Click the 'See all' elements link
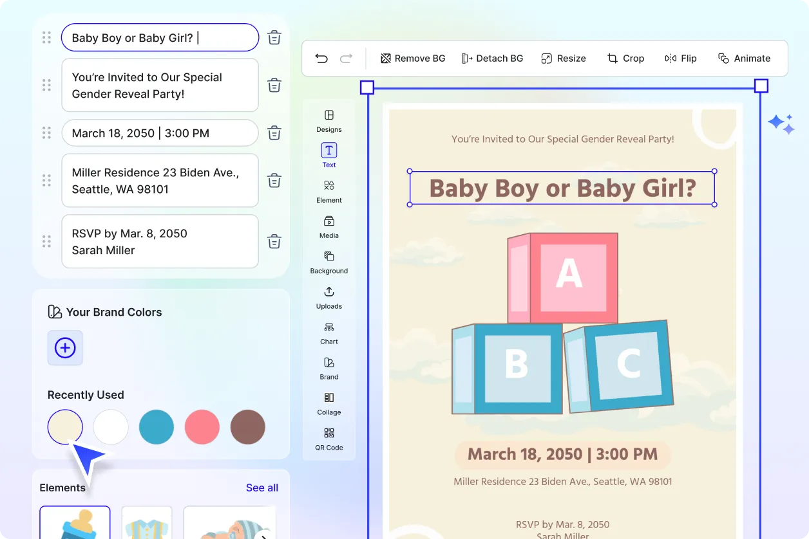Image resolution: width=809 pixels, height=539 pixels. [262, 488]
